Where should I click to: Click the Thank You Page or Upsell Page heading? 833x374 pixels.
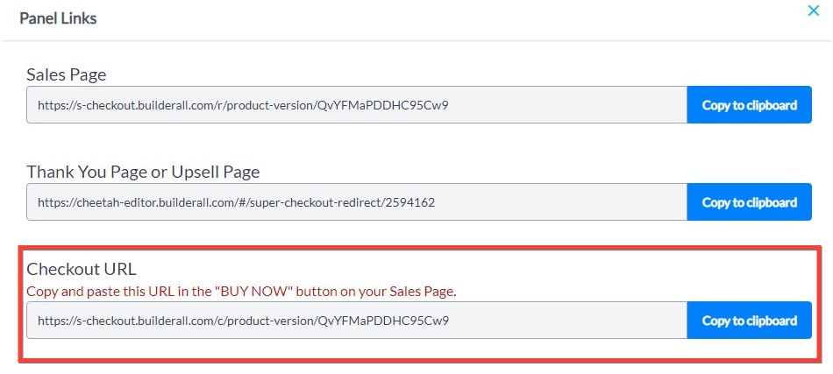point(143,172)
